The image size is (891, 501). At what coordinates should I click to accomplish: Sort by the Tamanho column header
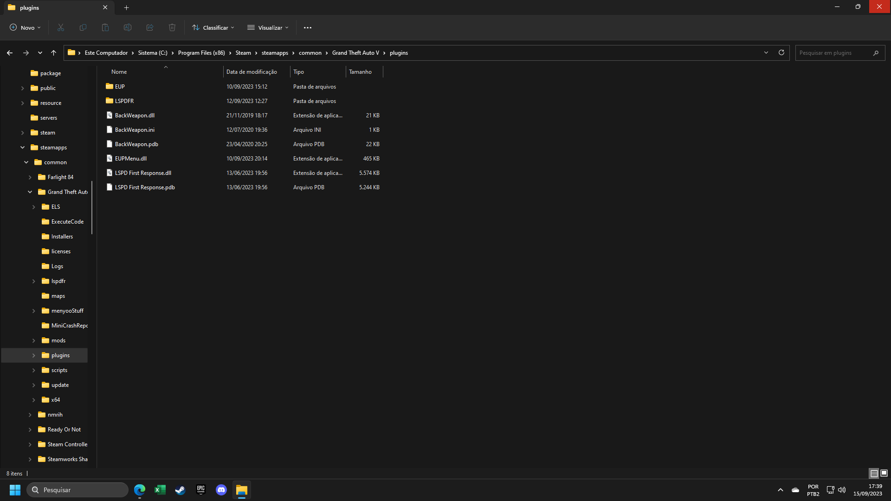point(361,72)
